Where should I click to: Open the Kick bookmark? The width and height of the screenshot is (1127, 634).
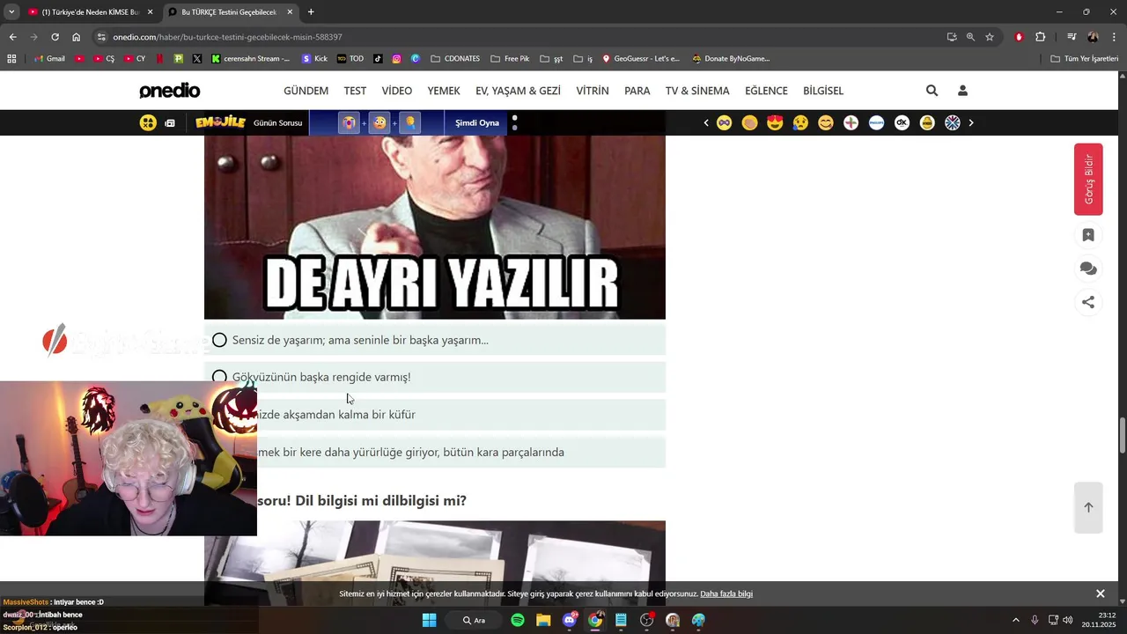(x=314, y=59)
